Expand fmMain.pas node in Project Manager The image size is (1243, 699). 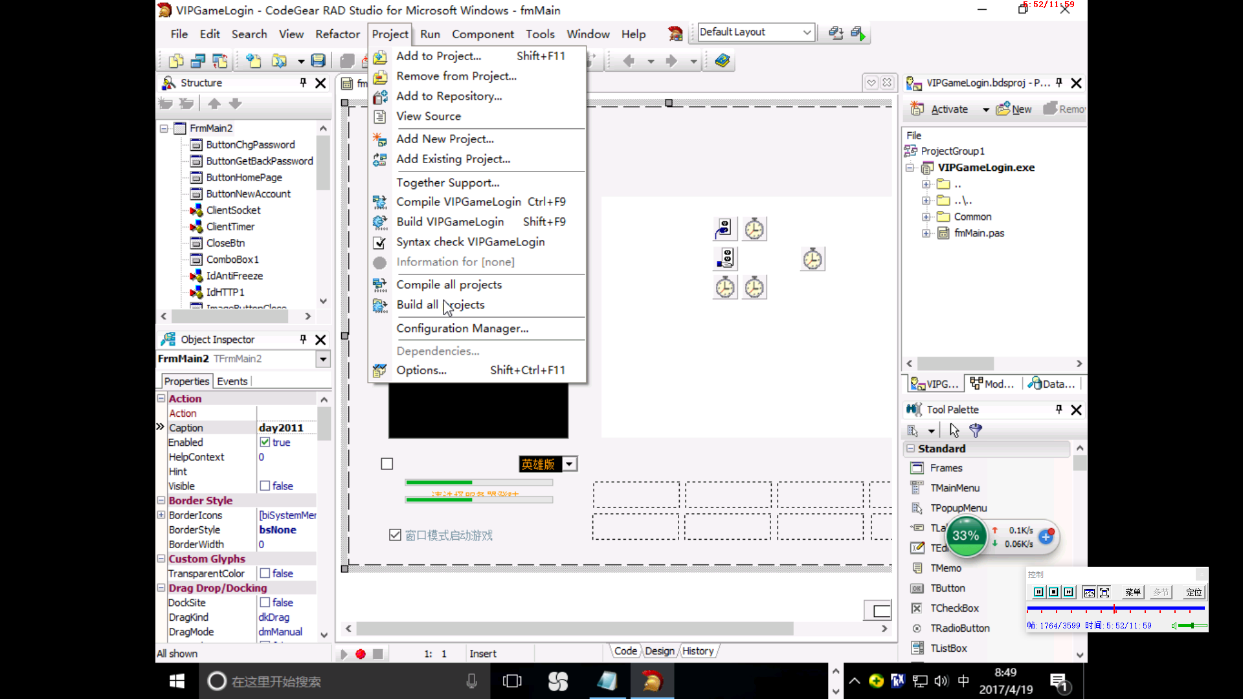tap(926, 233)
